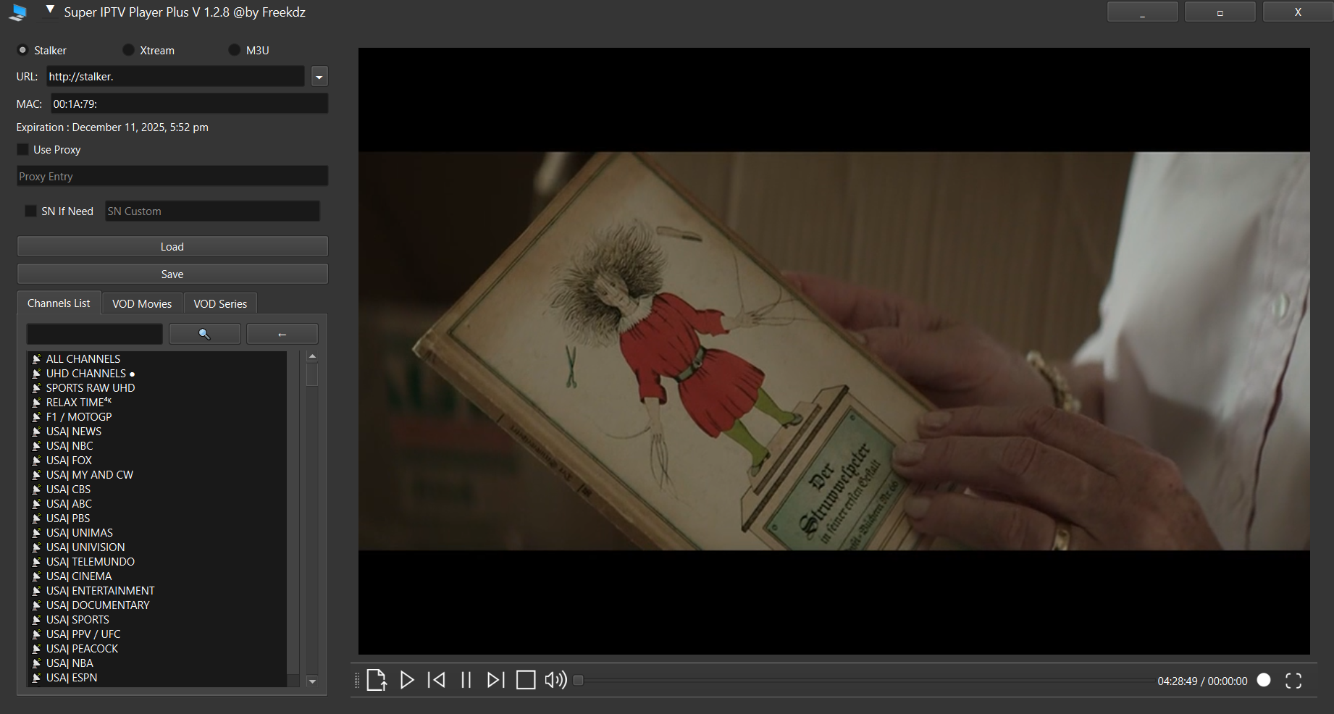Select F1 / MOTOGP category
Viewport: 1334px width, 714px height.
[79, 416]
